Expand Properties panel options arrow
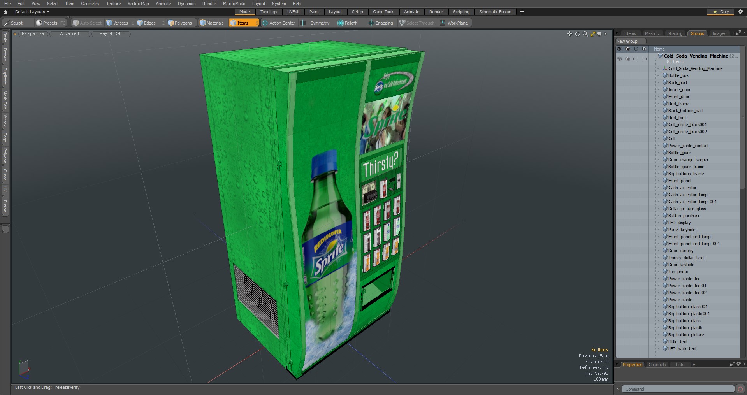 (744, 364)
